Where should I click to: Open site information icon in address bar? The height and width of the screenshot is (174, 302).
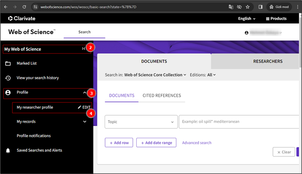pyautogui.click(x=35, y=7)
